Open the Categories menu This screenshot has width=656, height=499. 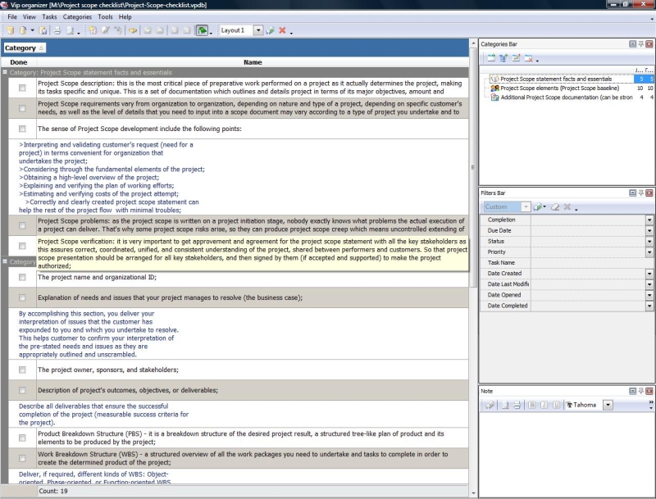[77, 16]
